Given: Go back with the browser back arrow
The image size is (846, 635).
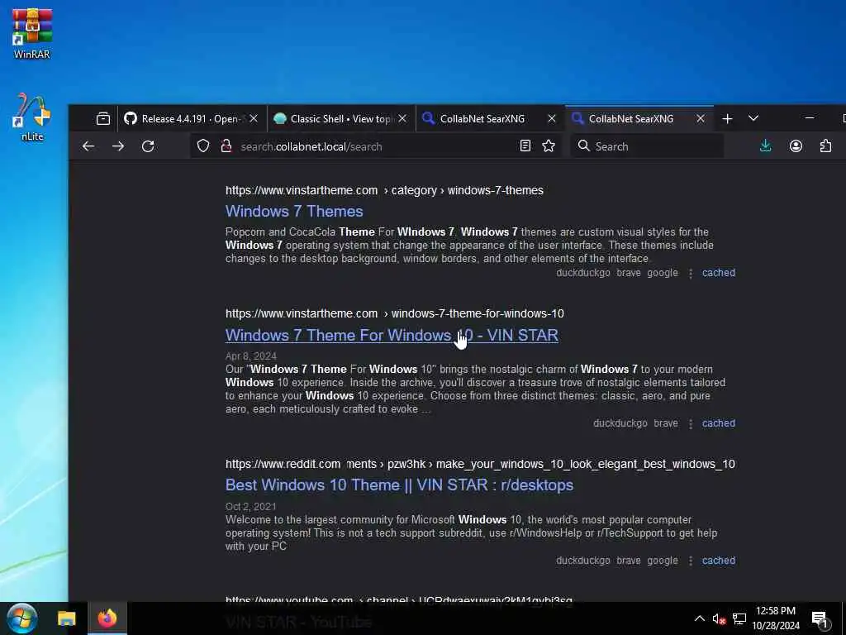Looking at the screenshot, I should (88, 146).
